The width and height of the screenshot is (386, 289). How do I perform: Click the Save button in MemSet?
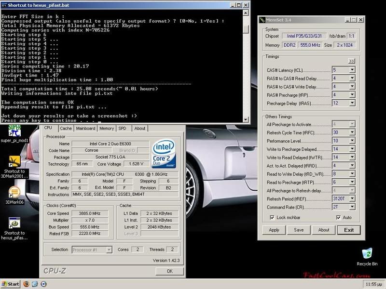coord(299,230)
